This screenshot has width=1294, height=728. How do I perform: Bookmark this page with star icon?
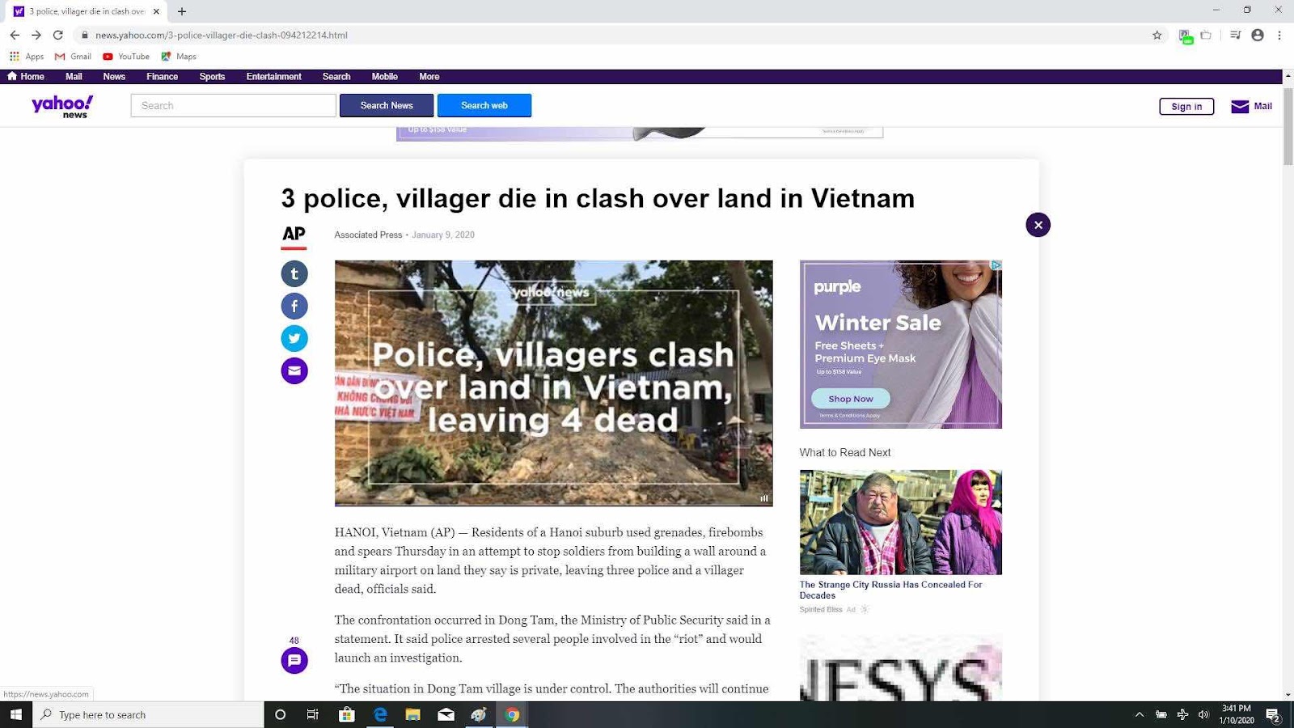1157,35
